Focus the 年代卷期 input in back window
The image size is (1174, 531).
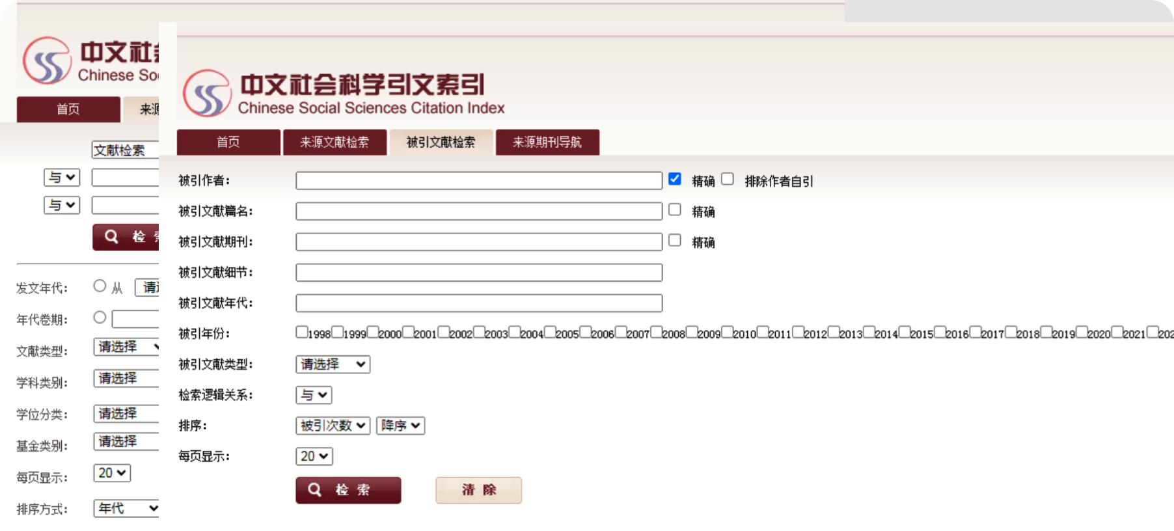135,319
